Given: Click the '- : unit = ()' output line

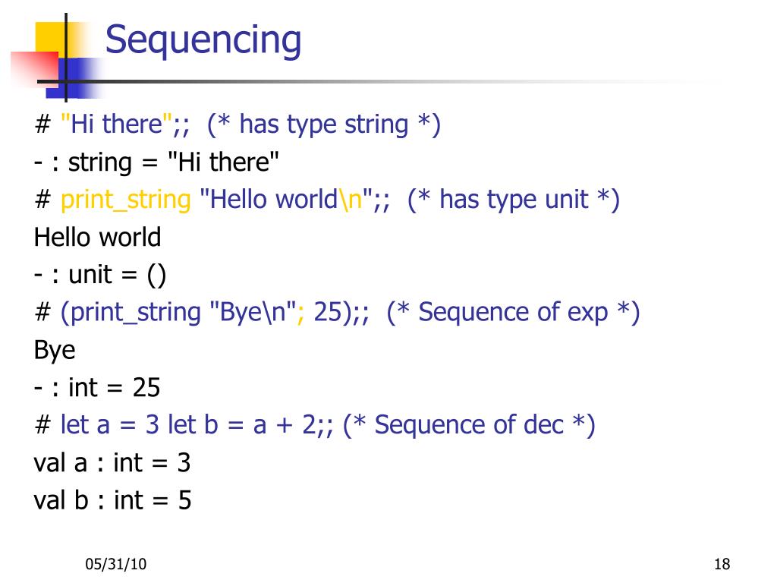Looking at the screenshot, I should [x=100, y=275].
